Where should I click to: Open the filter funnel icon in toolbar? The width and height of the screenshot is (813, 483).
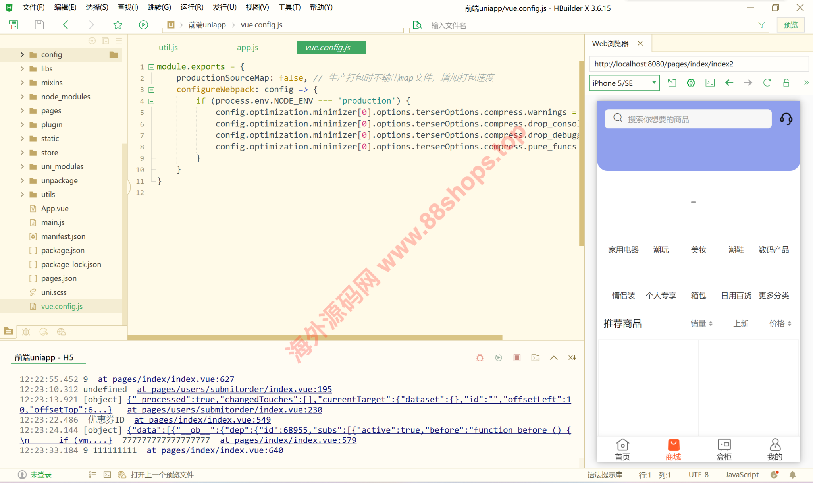pyautogui.click(x=761, y=25)
